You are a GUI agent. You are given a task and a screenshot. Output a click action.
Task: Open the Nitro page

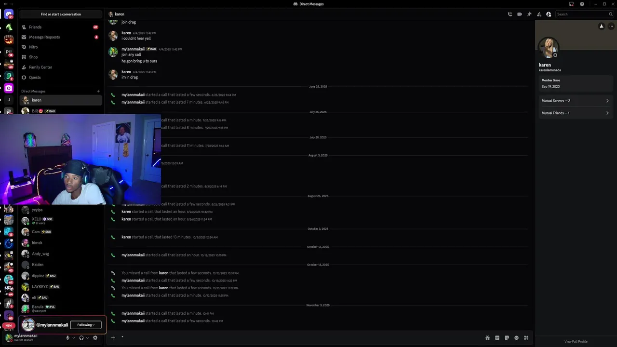pos(61,47)
